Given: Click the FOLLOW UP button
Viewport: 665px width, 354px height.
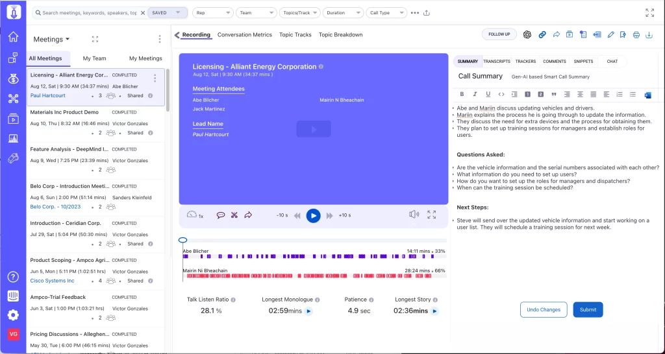Looking at the screenshot, I should click(x=499, y=34).
